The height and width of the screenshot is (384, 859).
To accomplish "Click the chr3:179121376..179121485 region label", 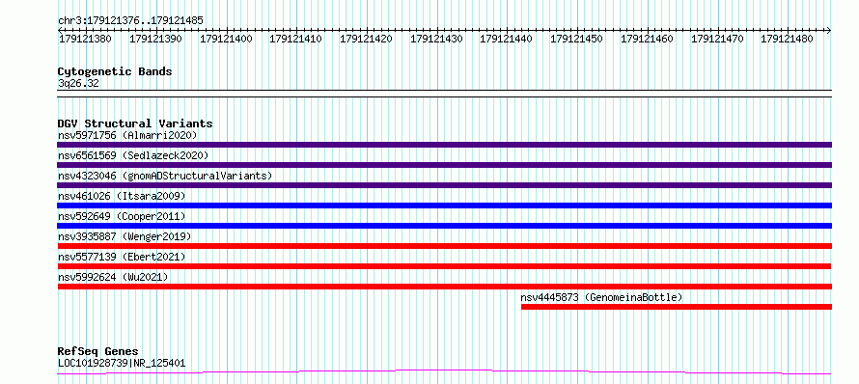I will [130, 21].
